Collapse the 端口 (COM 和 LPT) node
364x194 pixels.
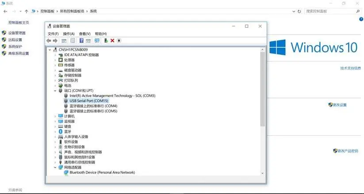[x=55, y=91]
